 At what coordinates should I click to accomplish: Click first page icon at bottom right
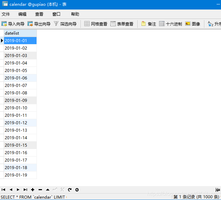click(x=218, y=189)
